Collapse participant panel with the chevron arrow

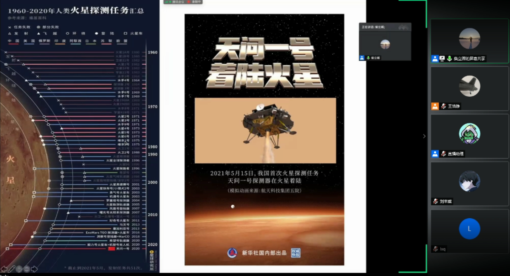424,136
